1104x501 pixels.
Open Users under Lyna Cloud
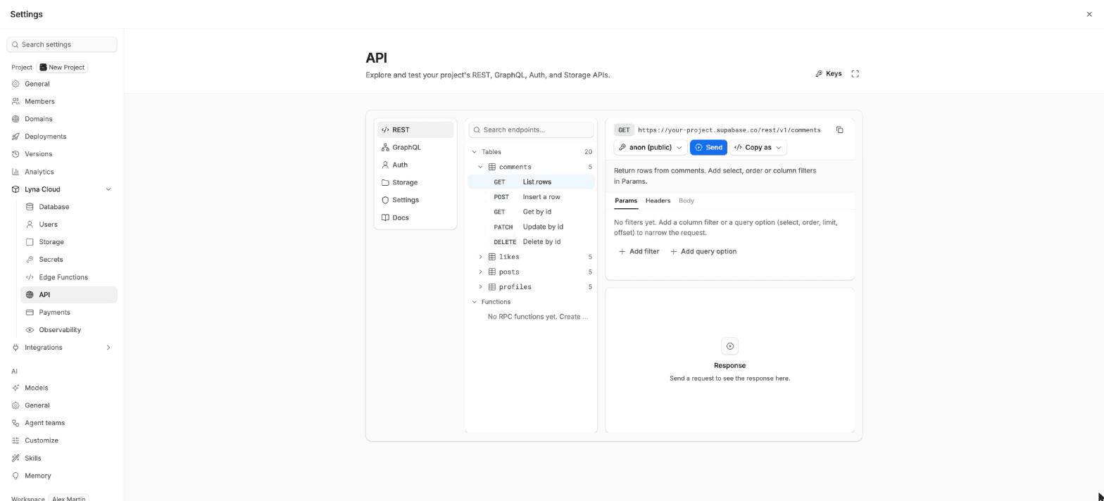(x=69, y=224)
